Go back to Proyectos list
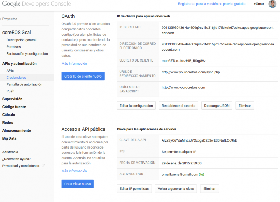 [9, 19]
